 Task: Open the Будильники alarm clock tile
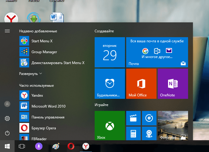(110, 83)
